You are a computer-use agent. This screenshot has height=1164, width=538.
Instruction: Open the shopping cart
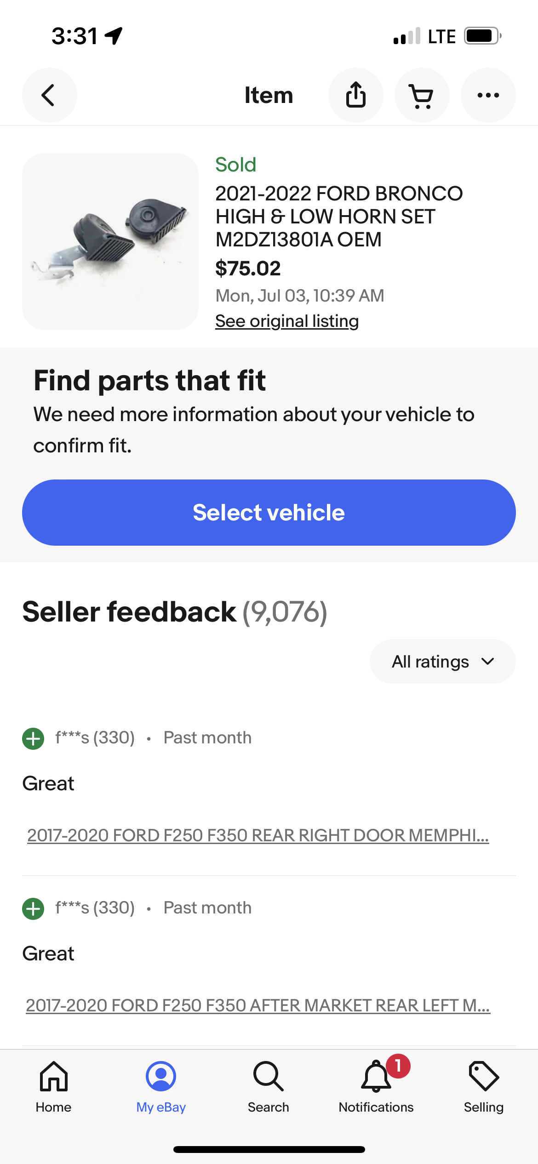click(x=422, y=95)
